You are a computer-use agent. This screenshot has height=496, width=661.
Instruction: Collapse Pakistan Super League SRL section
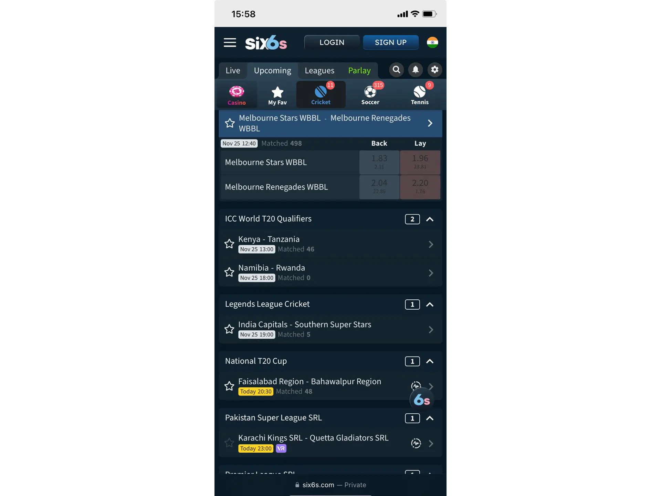pos(429,417)
